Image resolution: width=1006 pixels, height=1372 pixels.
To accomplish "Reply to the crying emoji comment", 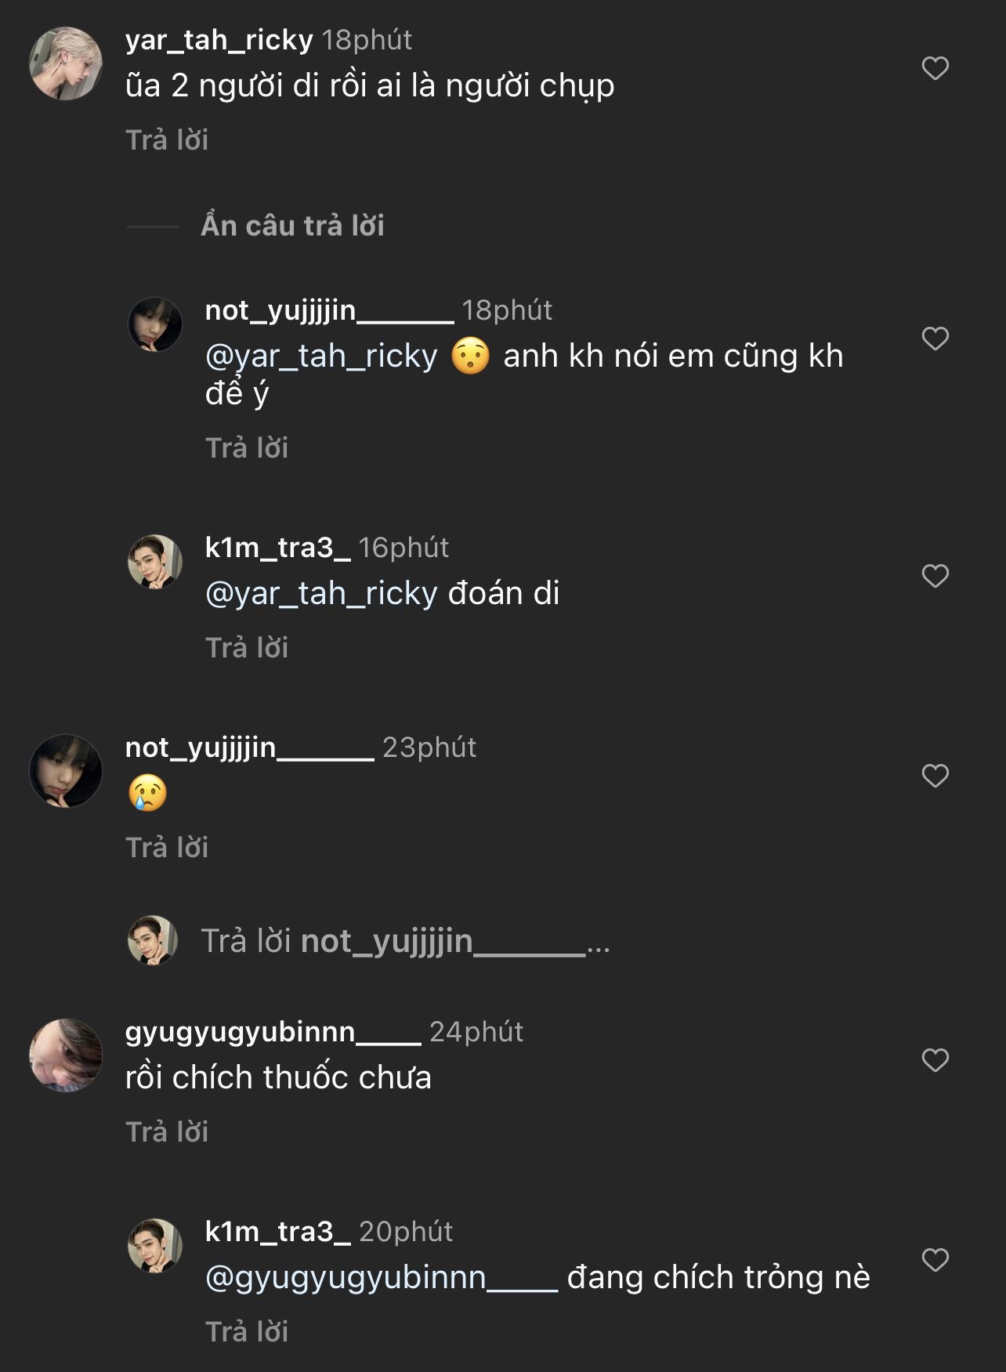I will point(167,847).
